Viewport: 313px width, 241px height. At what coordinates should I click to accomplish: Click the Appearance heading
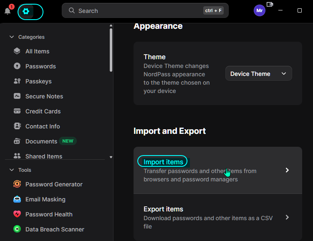point(158,26)
